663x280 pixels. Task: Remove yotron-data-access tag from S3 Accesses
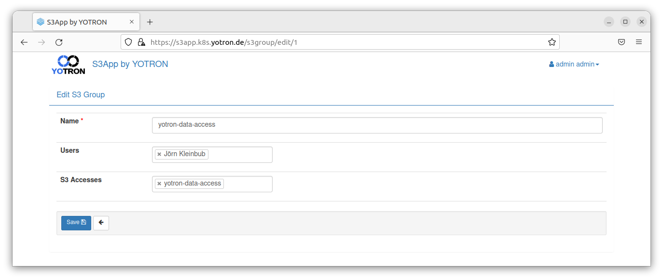tap(159, 184)
